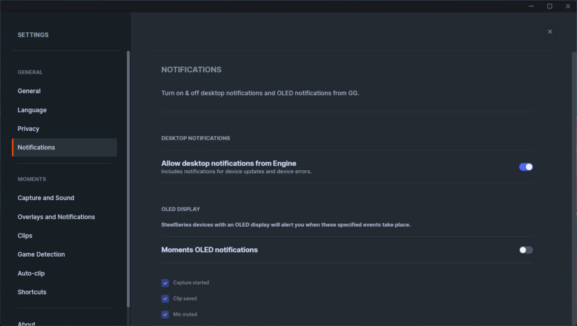Open the About page
This screenshot has height=326, width=577.
tap(26, 323)
